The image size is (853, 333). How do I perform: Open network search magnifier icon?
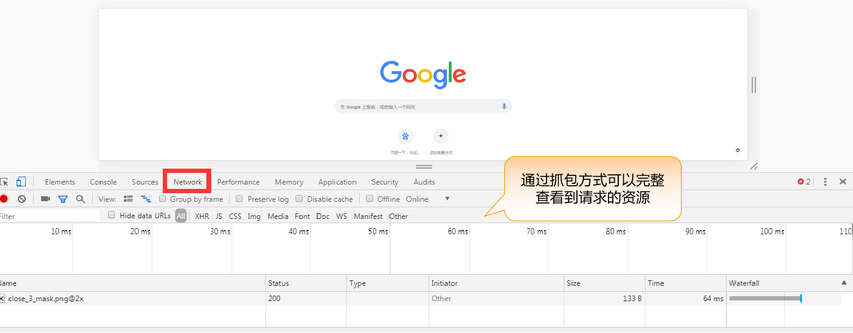tap(80, 199)
